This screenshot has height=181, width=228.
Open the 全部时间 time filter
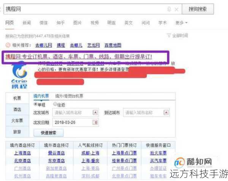click(x=177, y=35)
